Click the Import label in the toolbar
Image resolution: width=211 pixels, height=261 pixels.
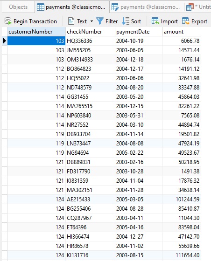point(169,21)
